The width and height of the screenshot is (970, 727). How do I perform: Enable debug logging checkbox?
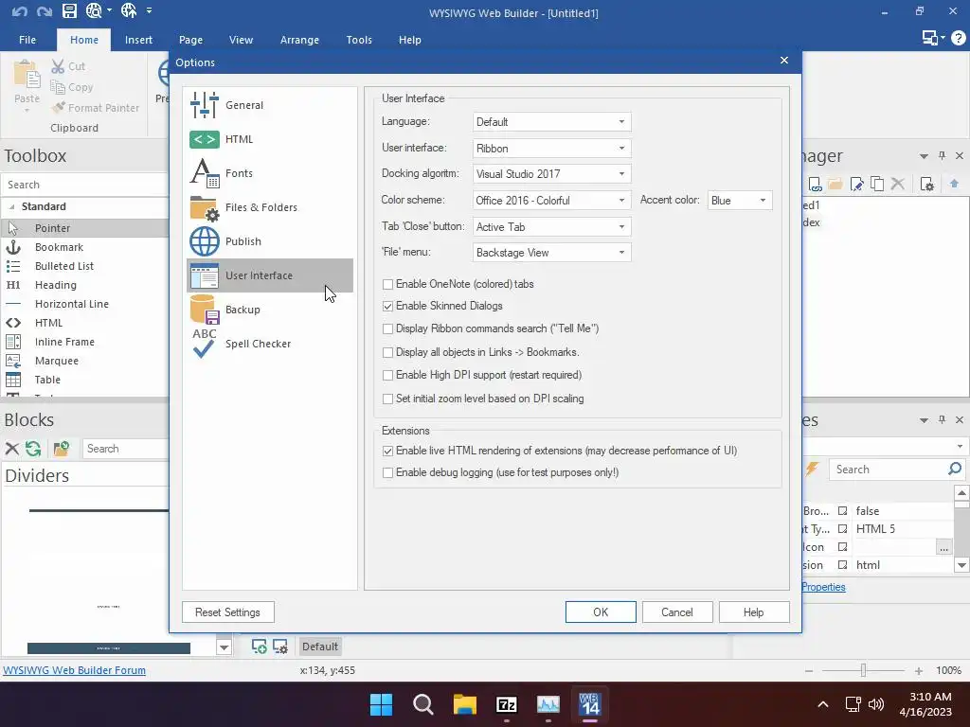click(x=387, y=473)
